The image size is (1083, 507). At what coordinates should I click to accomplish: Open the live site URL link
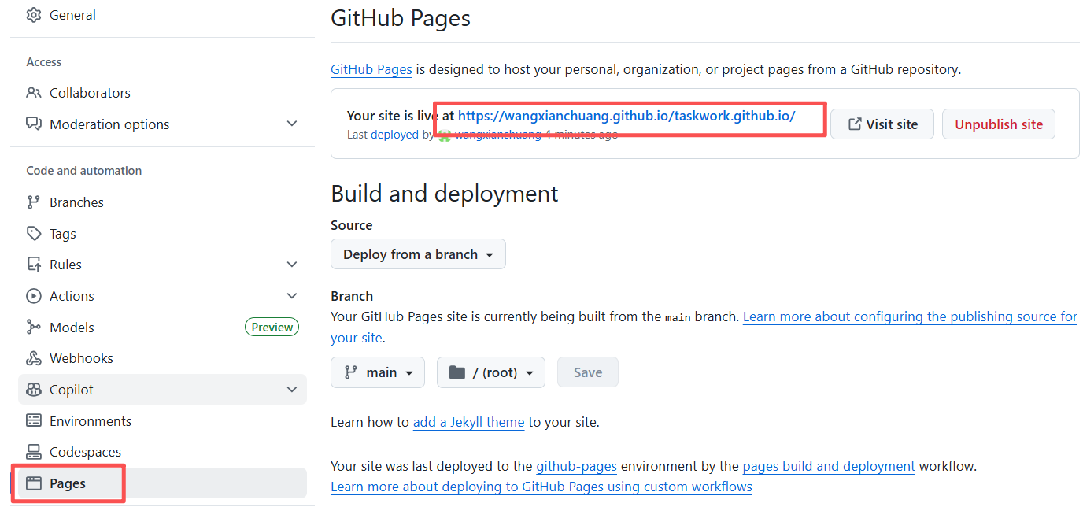pos(627,117)
